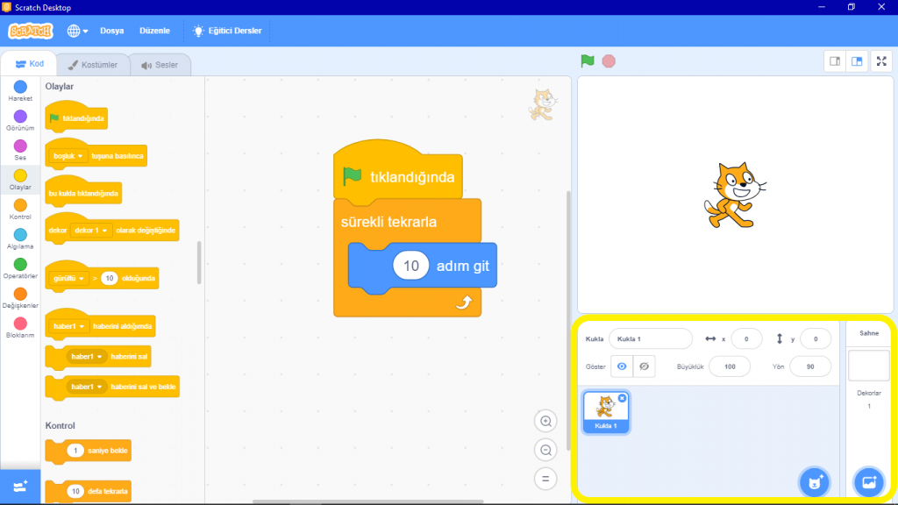Image resolution: width=898 pixels, height=505 pixels.
Task: Edit the sprite x position field
Action: point(746,339)
